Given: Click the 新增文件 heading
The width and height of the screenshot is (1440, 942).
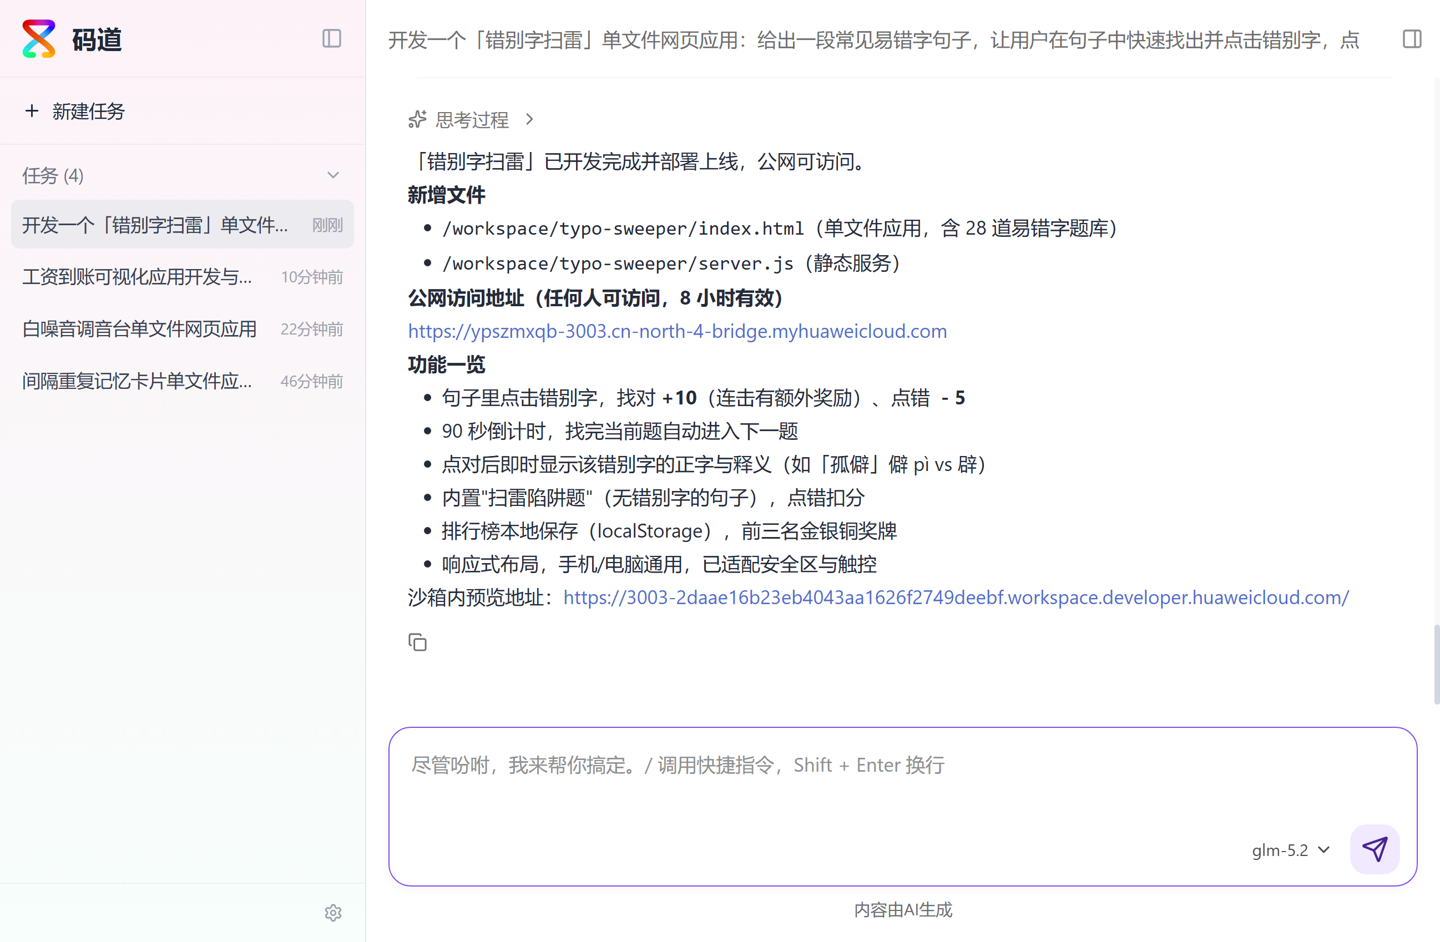Looking at the screenshot, I should 446,195.
